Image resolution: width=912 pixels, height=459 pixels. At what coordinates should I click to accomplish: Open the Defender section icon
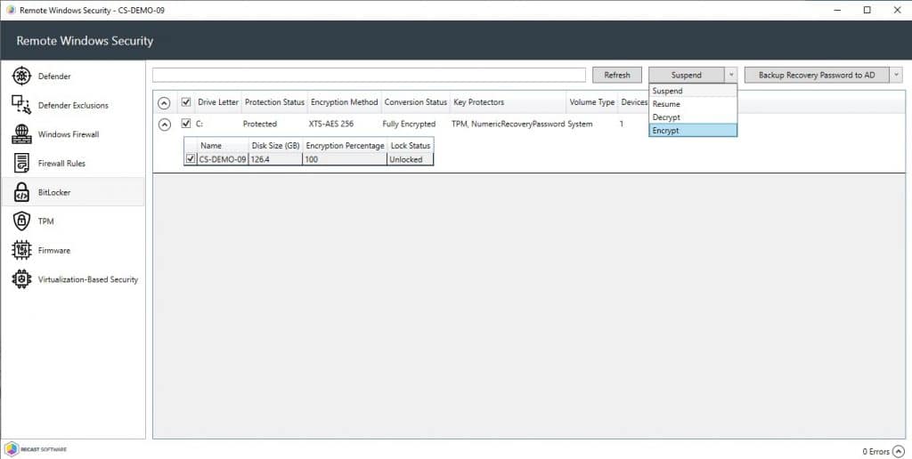(x=21, y=76)
